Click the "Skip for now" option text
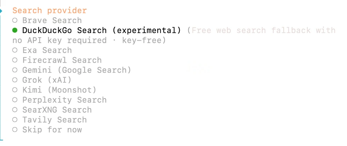Viewport: 347px width, 146px height. pos(52,130)
